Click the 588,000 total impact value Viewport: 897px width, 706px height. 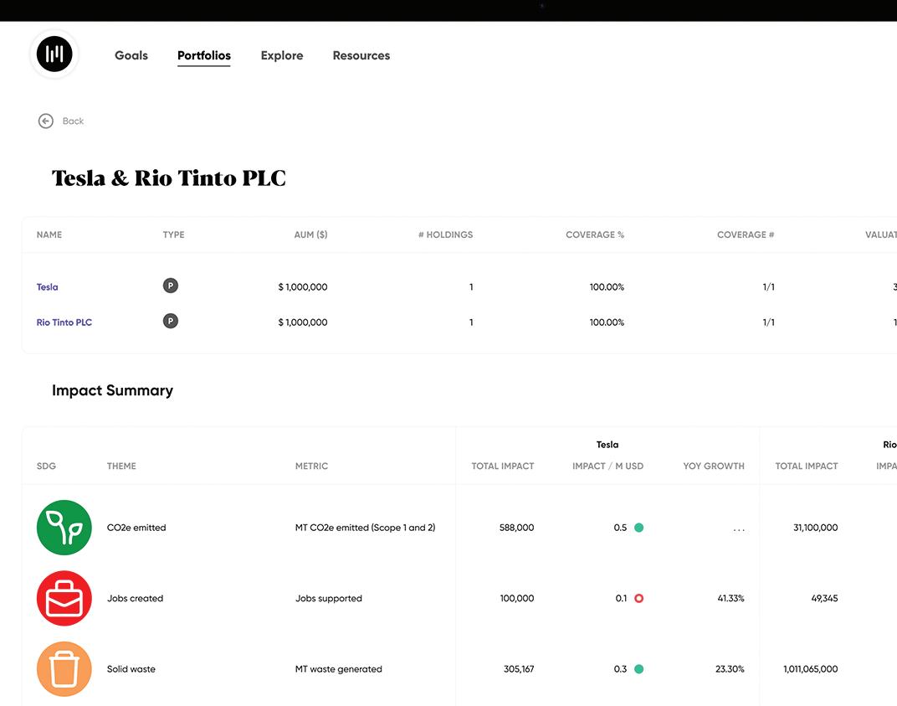[516, 528]
